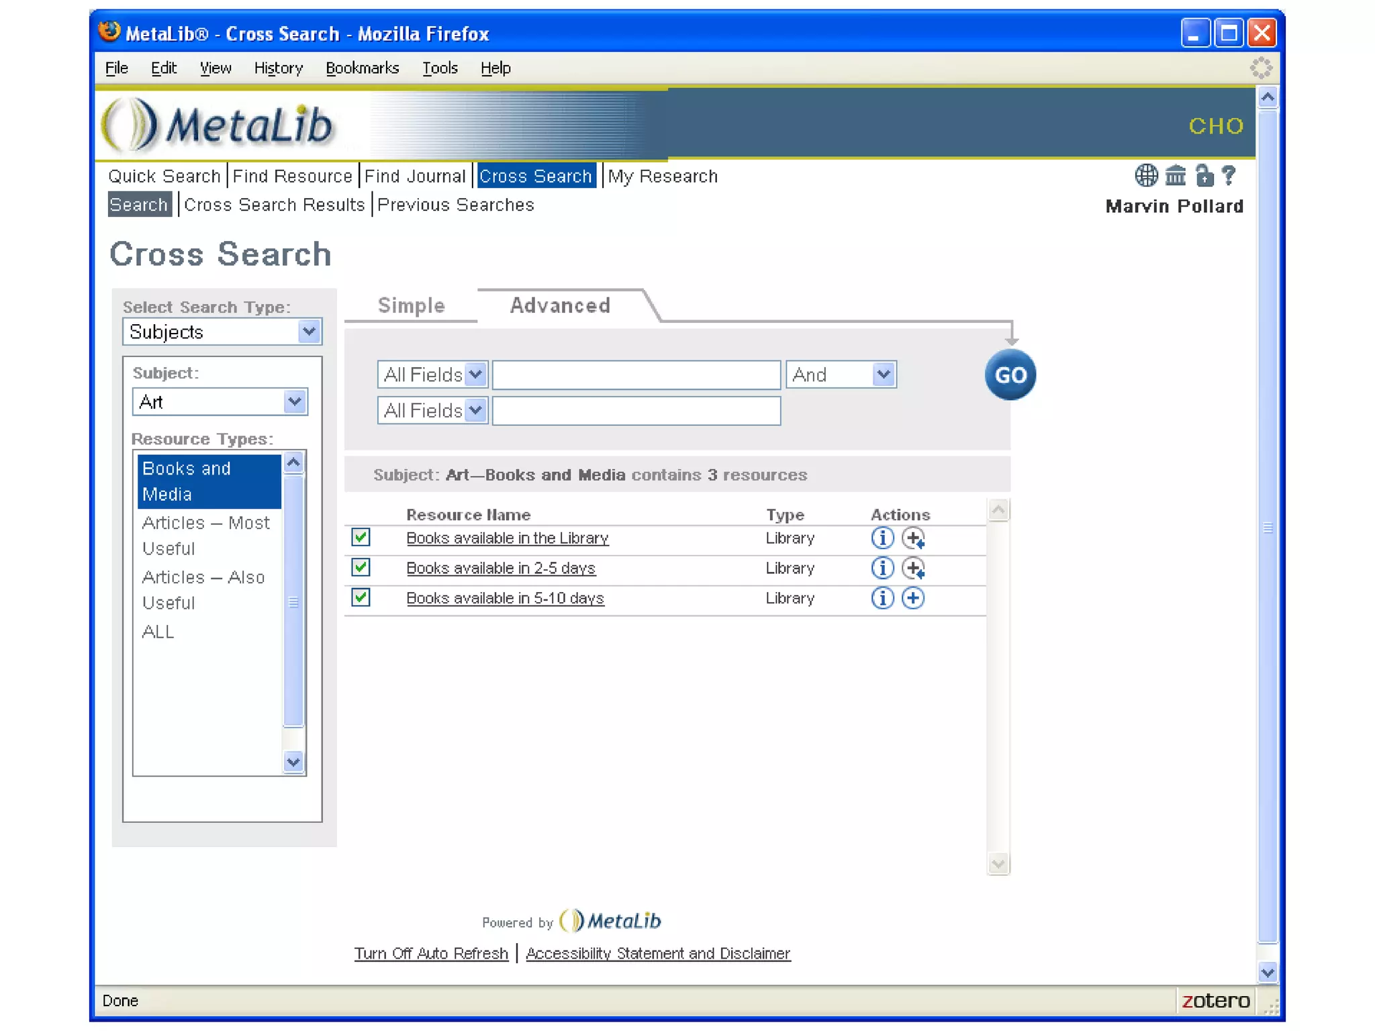Click the Resource Types list scroll-down arrow
Viewport: 1375px width, 1031px height.
293,762
